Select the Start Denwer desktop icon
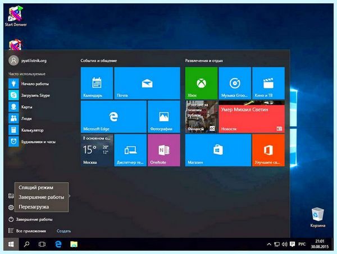 (16, 16)
